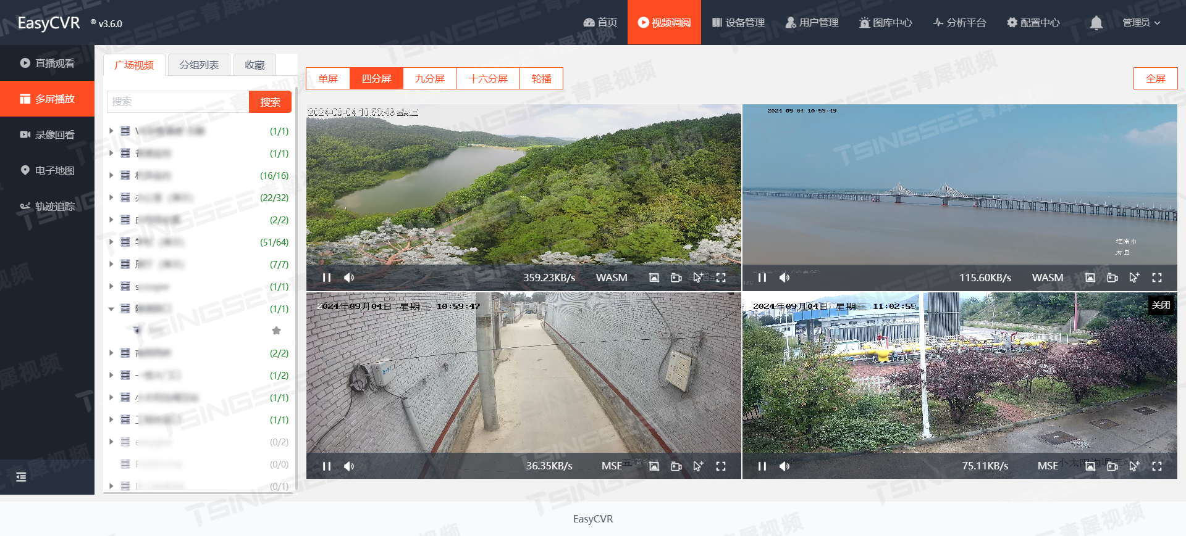
Task: Expand the device group showing (1/2)
Action: (x=111, y=375)
